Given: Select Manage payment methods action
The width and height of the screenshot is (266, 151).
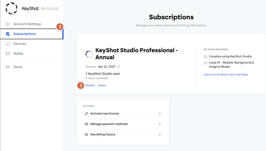Looking at the screenshot, I should (123, 124).
